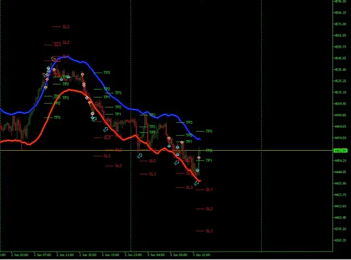Click the 4393.30 price axis label

pyautogui.click(x=340, y=229)
